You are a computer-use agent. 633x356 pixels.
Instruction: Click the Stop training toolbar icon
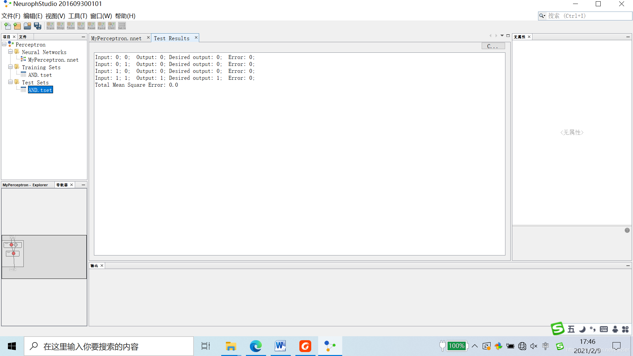coord(61,26)
